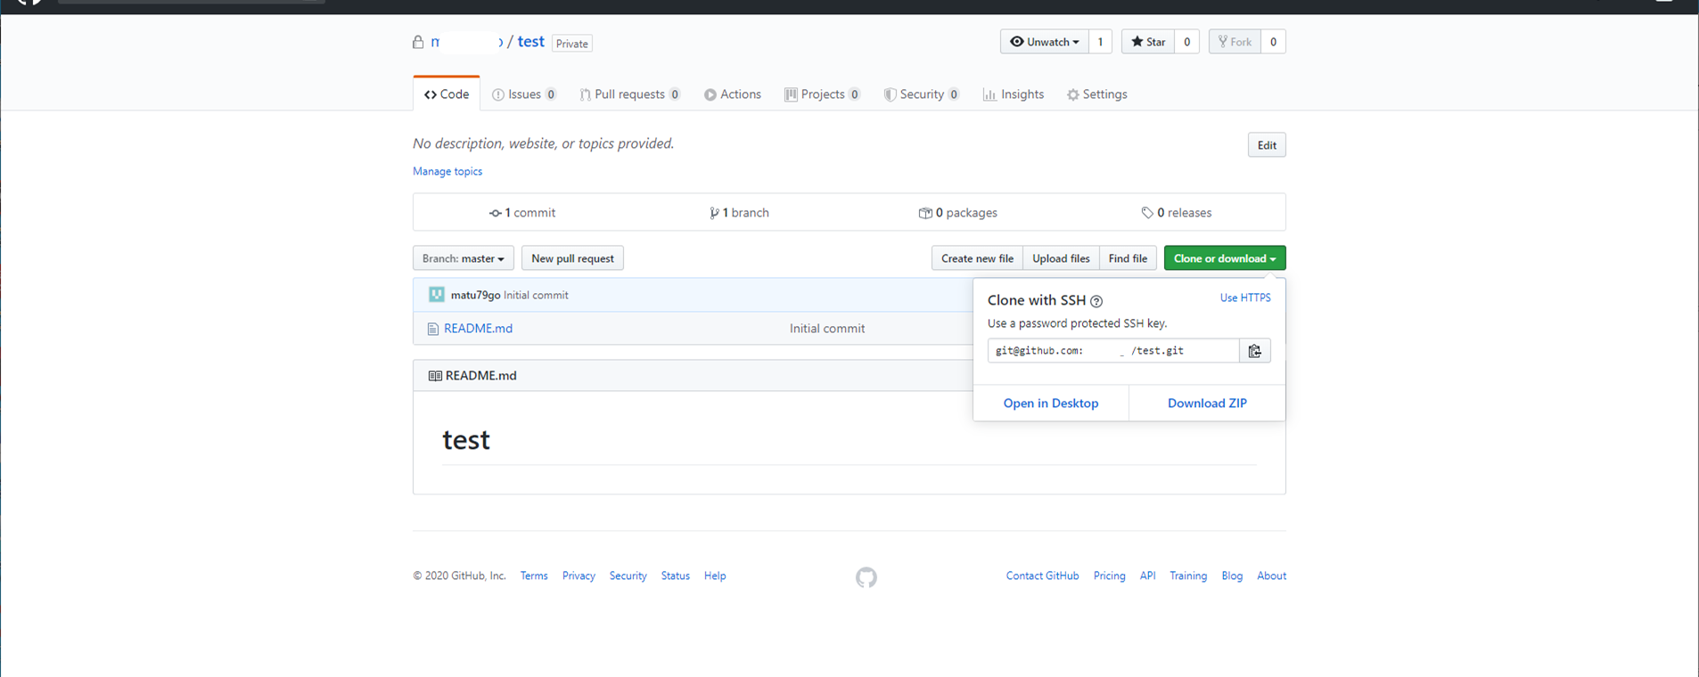
Task: Open the Training footer link
Action: [x=1188, y=576]
